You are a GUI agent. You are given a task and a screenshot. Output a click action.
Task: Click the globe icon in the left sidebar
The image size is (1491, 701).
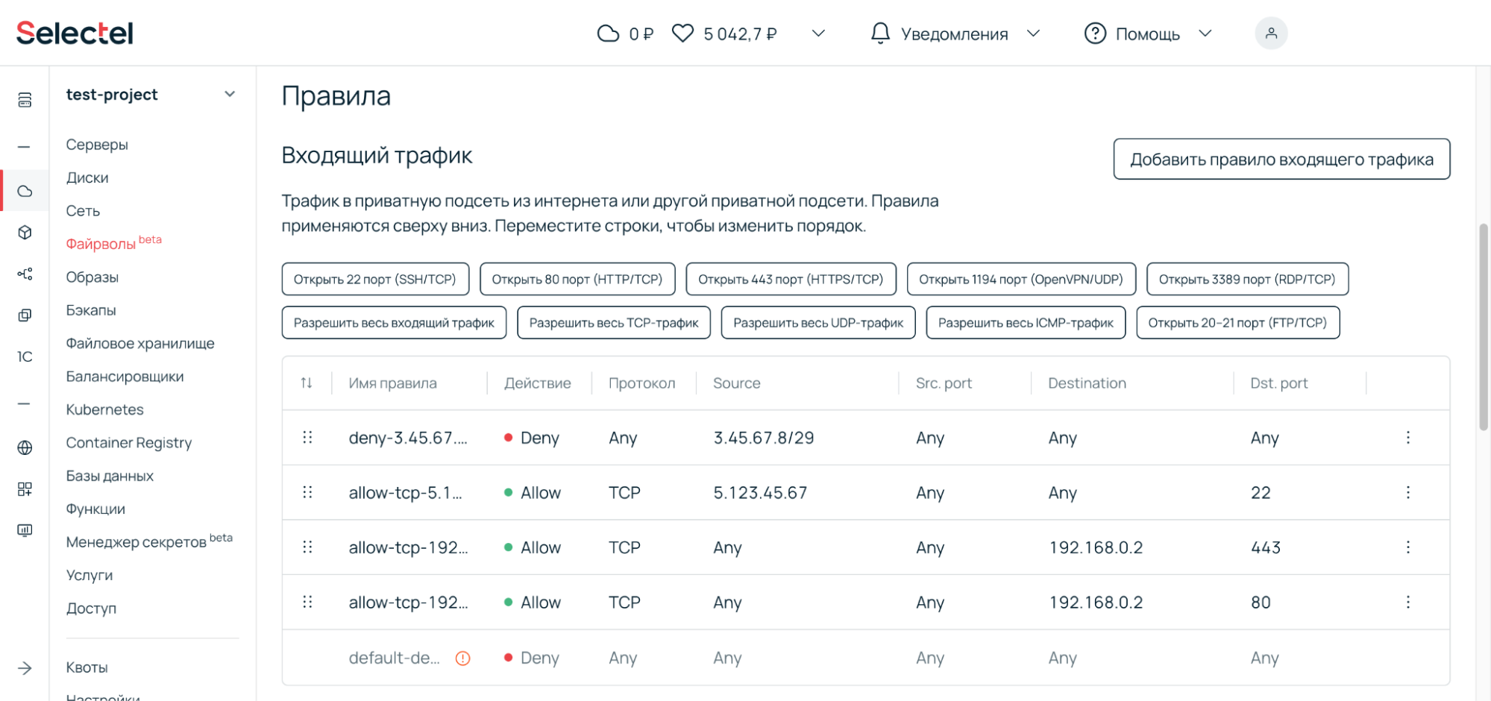(25, 447)
